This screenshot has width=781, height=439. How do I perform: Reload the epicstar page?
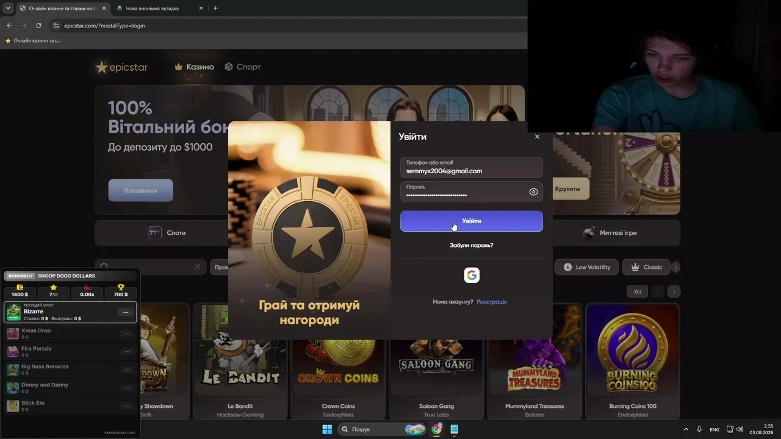38,26
